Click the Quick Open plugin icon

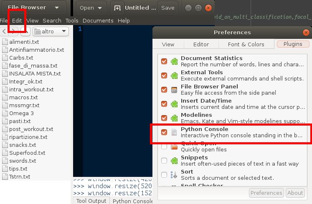[x=174, y=147]
